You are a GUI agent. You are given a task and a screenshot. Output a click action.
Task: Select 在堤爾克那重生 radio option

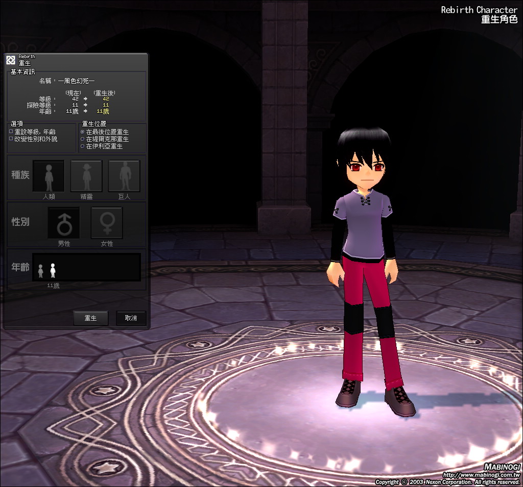pos(83,139)
